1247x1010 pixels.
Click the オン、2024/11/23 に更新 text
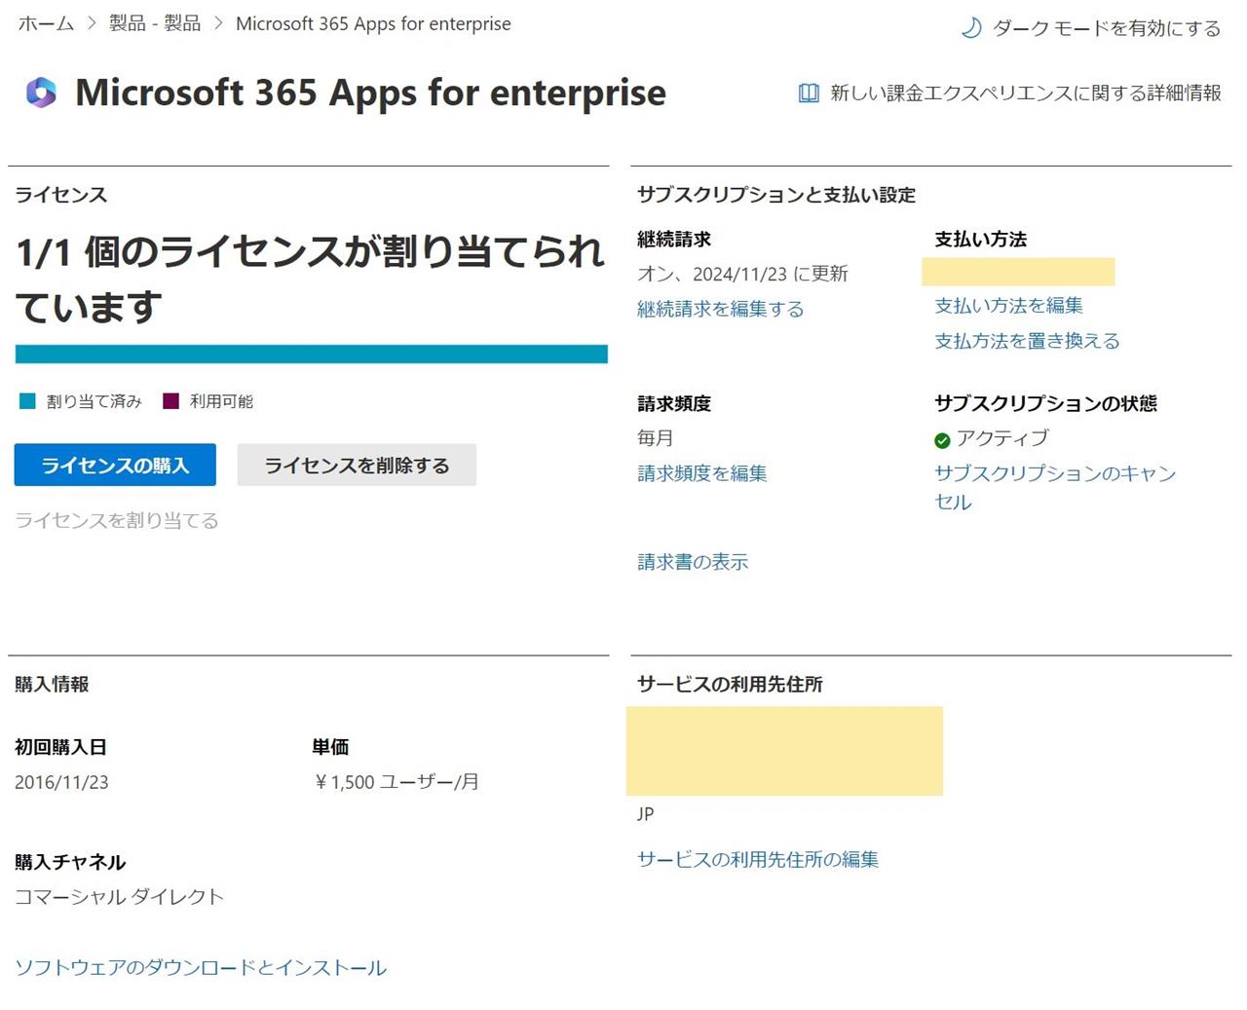(x=742, y=274)
